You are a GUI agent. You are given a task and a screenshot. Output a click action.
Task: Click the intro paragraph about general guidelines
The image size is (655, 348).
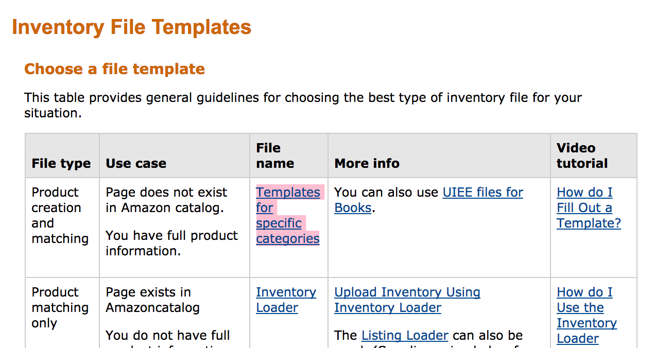click(303, 105)
